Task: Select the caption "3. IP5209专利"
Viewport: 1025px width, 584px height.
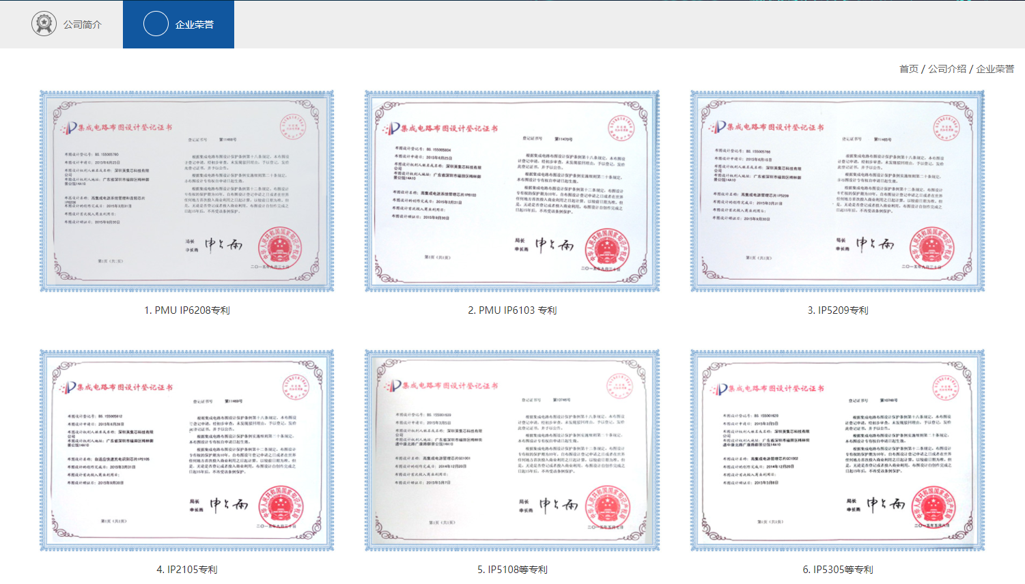Action: [x=837, y=310]
